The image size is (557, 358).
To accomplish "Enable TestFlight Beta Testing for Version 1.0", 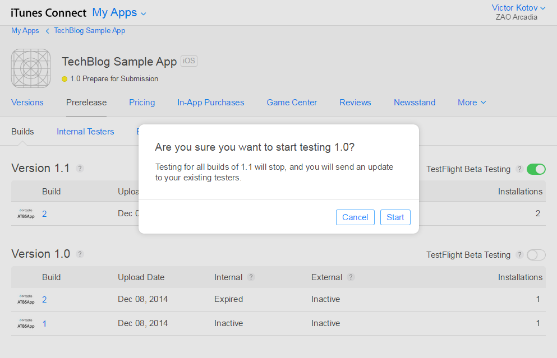I will point(536,255).
